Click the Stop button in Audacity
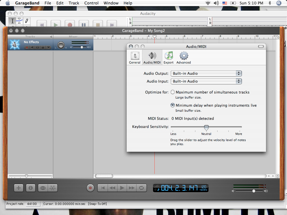 point(98,24)
